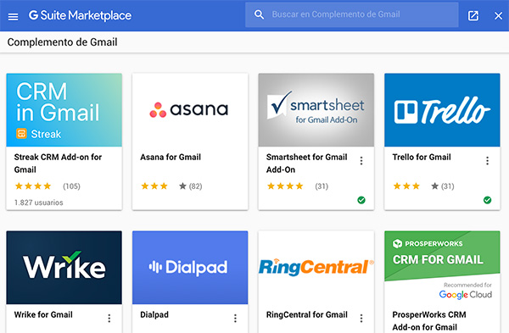
Task: Click the (82) review count on Asana
Action: (195, 186)
